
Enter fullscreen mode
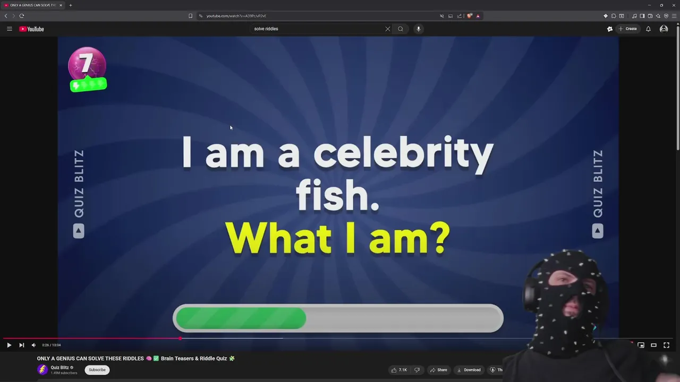tap(666, 345)
